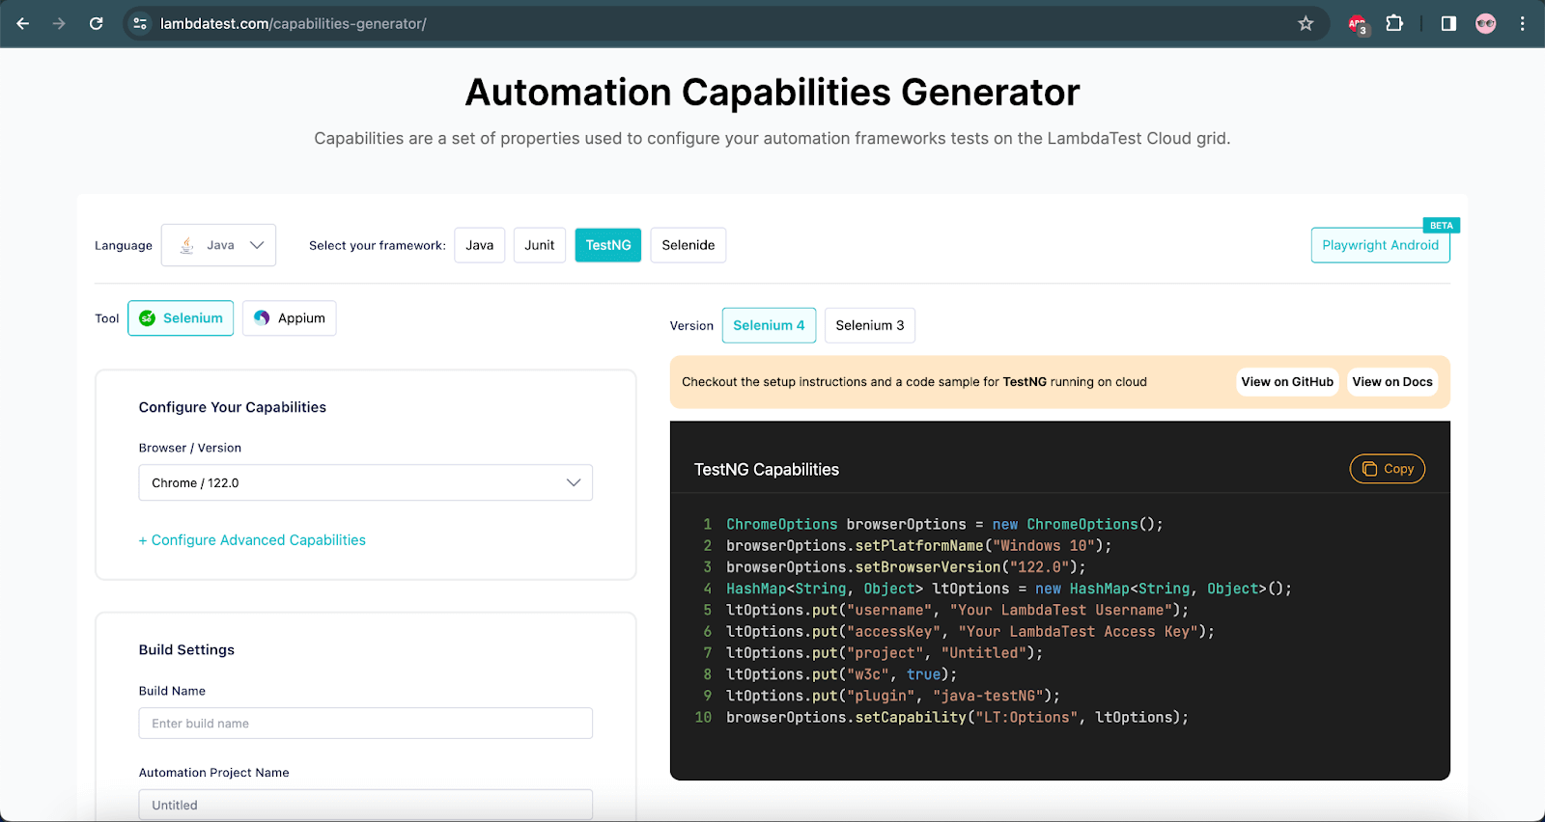Select the Junit framework
Screen dimensions: 1545x822
tap(539, 245)
